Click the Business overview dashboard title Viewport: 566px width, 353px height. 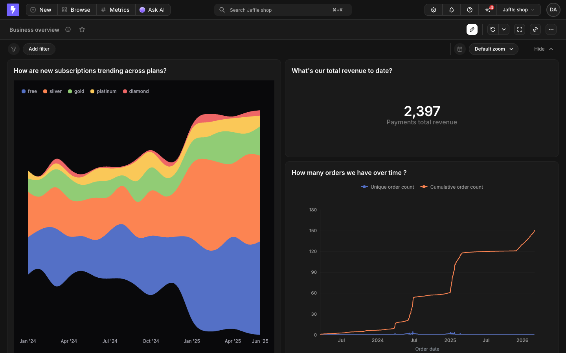point(34,30)
